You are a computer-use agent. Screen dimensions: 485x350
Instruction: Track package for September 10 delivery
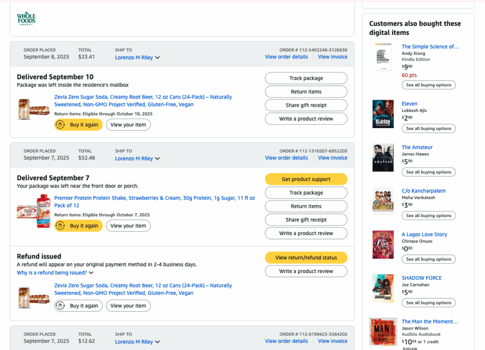pyautogui.click(x=306, y=78)
